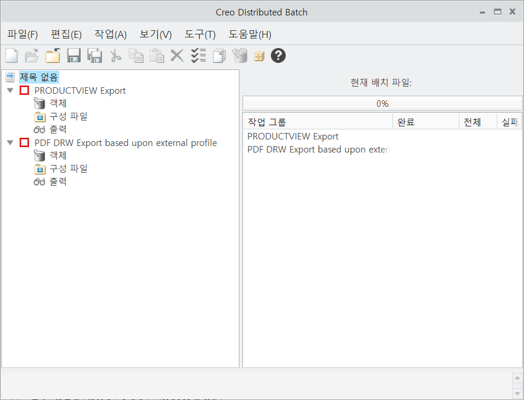Image resolution: width=524 pixels, height=400 pixels.
Task: Click the 완료 column header
Action: [426, 122]
